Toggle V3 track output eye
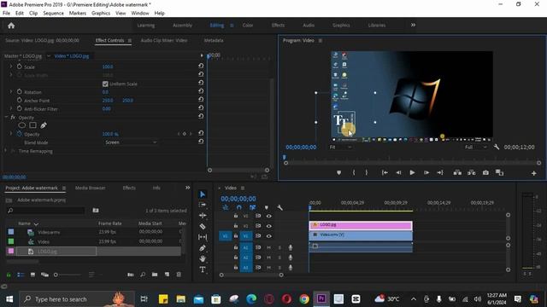Viewport: 547px width, 307px height. [268, 216]
